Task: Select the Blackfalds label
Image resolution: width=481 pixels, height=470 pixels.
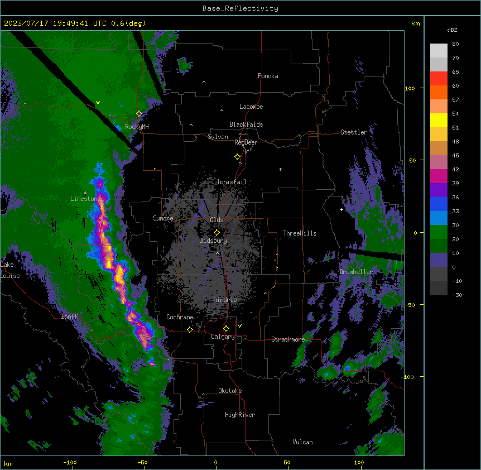Action: [x=246, y=124]
